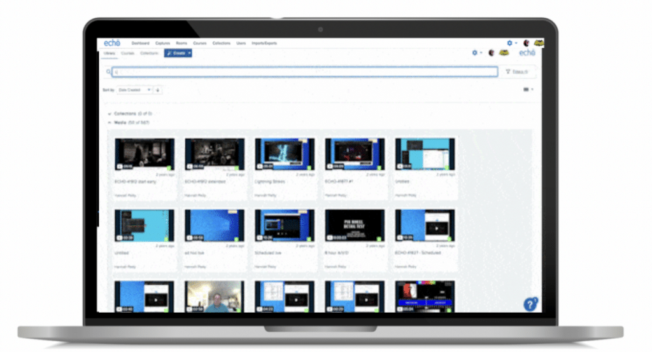Open the Lightning Strikes video thumbnail
Image resolution: width=652 pixels, height=352 pixels.
285,153
